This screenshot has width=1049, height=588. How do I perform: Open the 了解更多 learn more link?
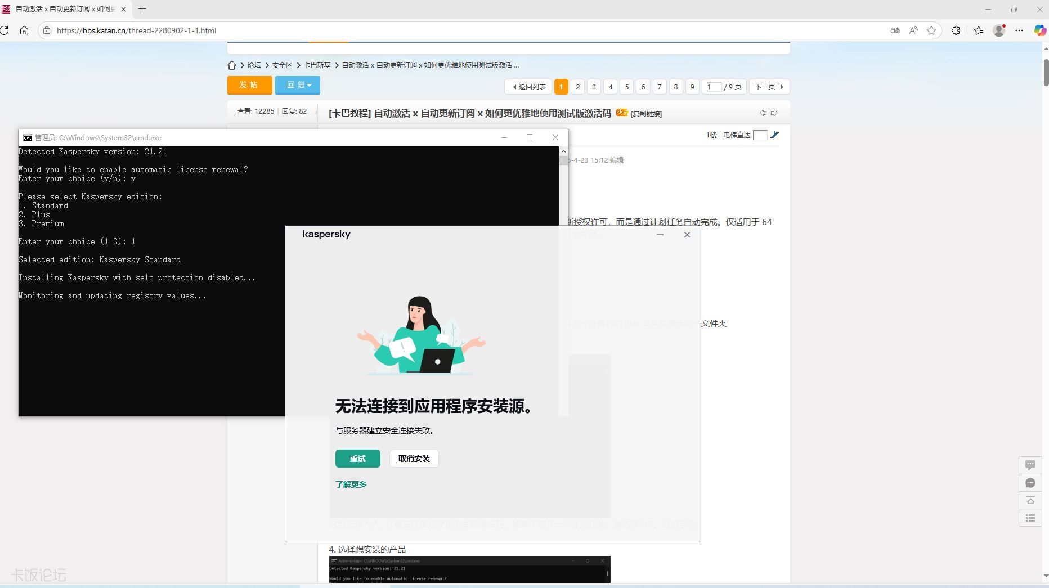coord(351,484)
